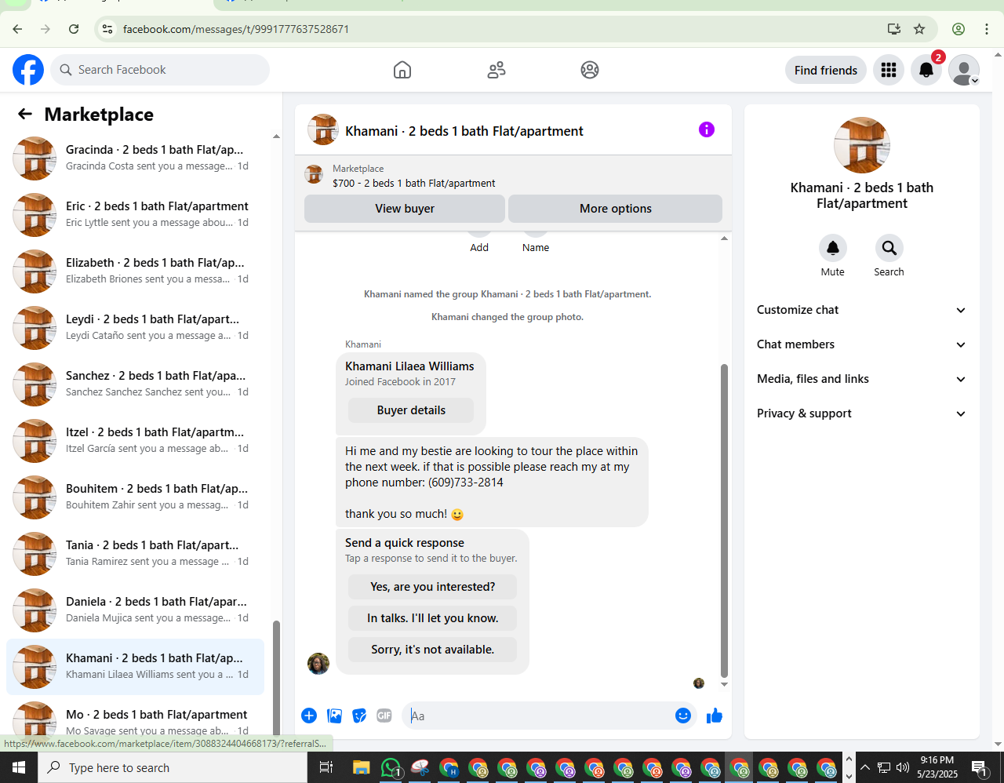The height and width of the screenshot is (783, 1004).
Task: Bookmark page with the star icon
Action: [919, 29]
